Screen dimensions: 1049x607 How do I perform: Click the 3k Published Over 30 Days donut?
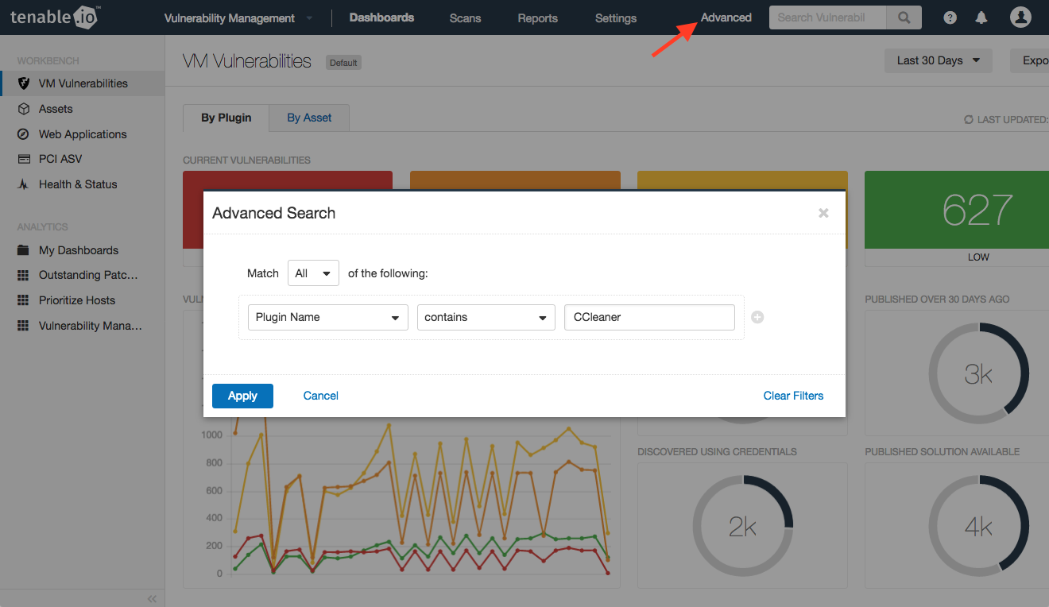pyautogui.click(x=978, y=373)
